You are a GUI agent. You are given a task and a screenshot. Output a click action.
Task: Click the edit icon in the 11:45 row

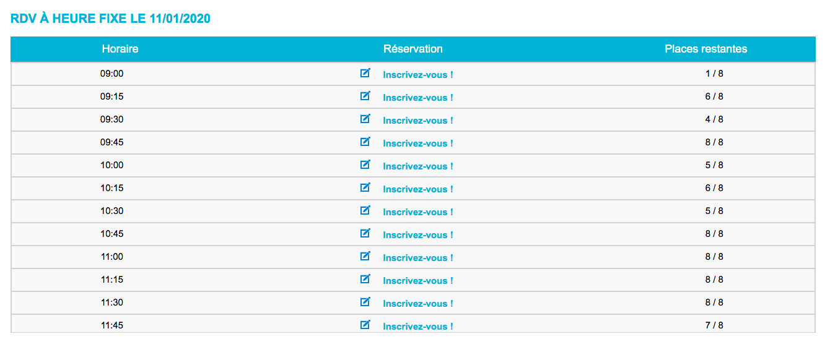click(365, 325)
